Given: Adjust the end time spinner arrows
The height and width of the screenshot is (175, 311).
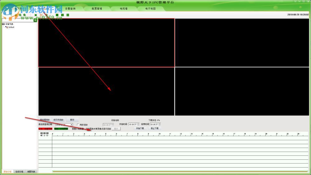Looking at the screenshot, I should [x=160, y=124].
